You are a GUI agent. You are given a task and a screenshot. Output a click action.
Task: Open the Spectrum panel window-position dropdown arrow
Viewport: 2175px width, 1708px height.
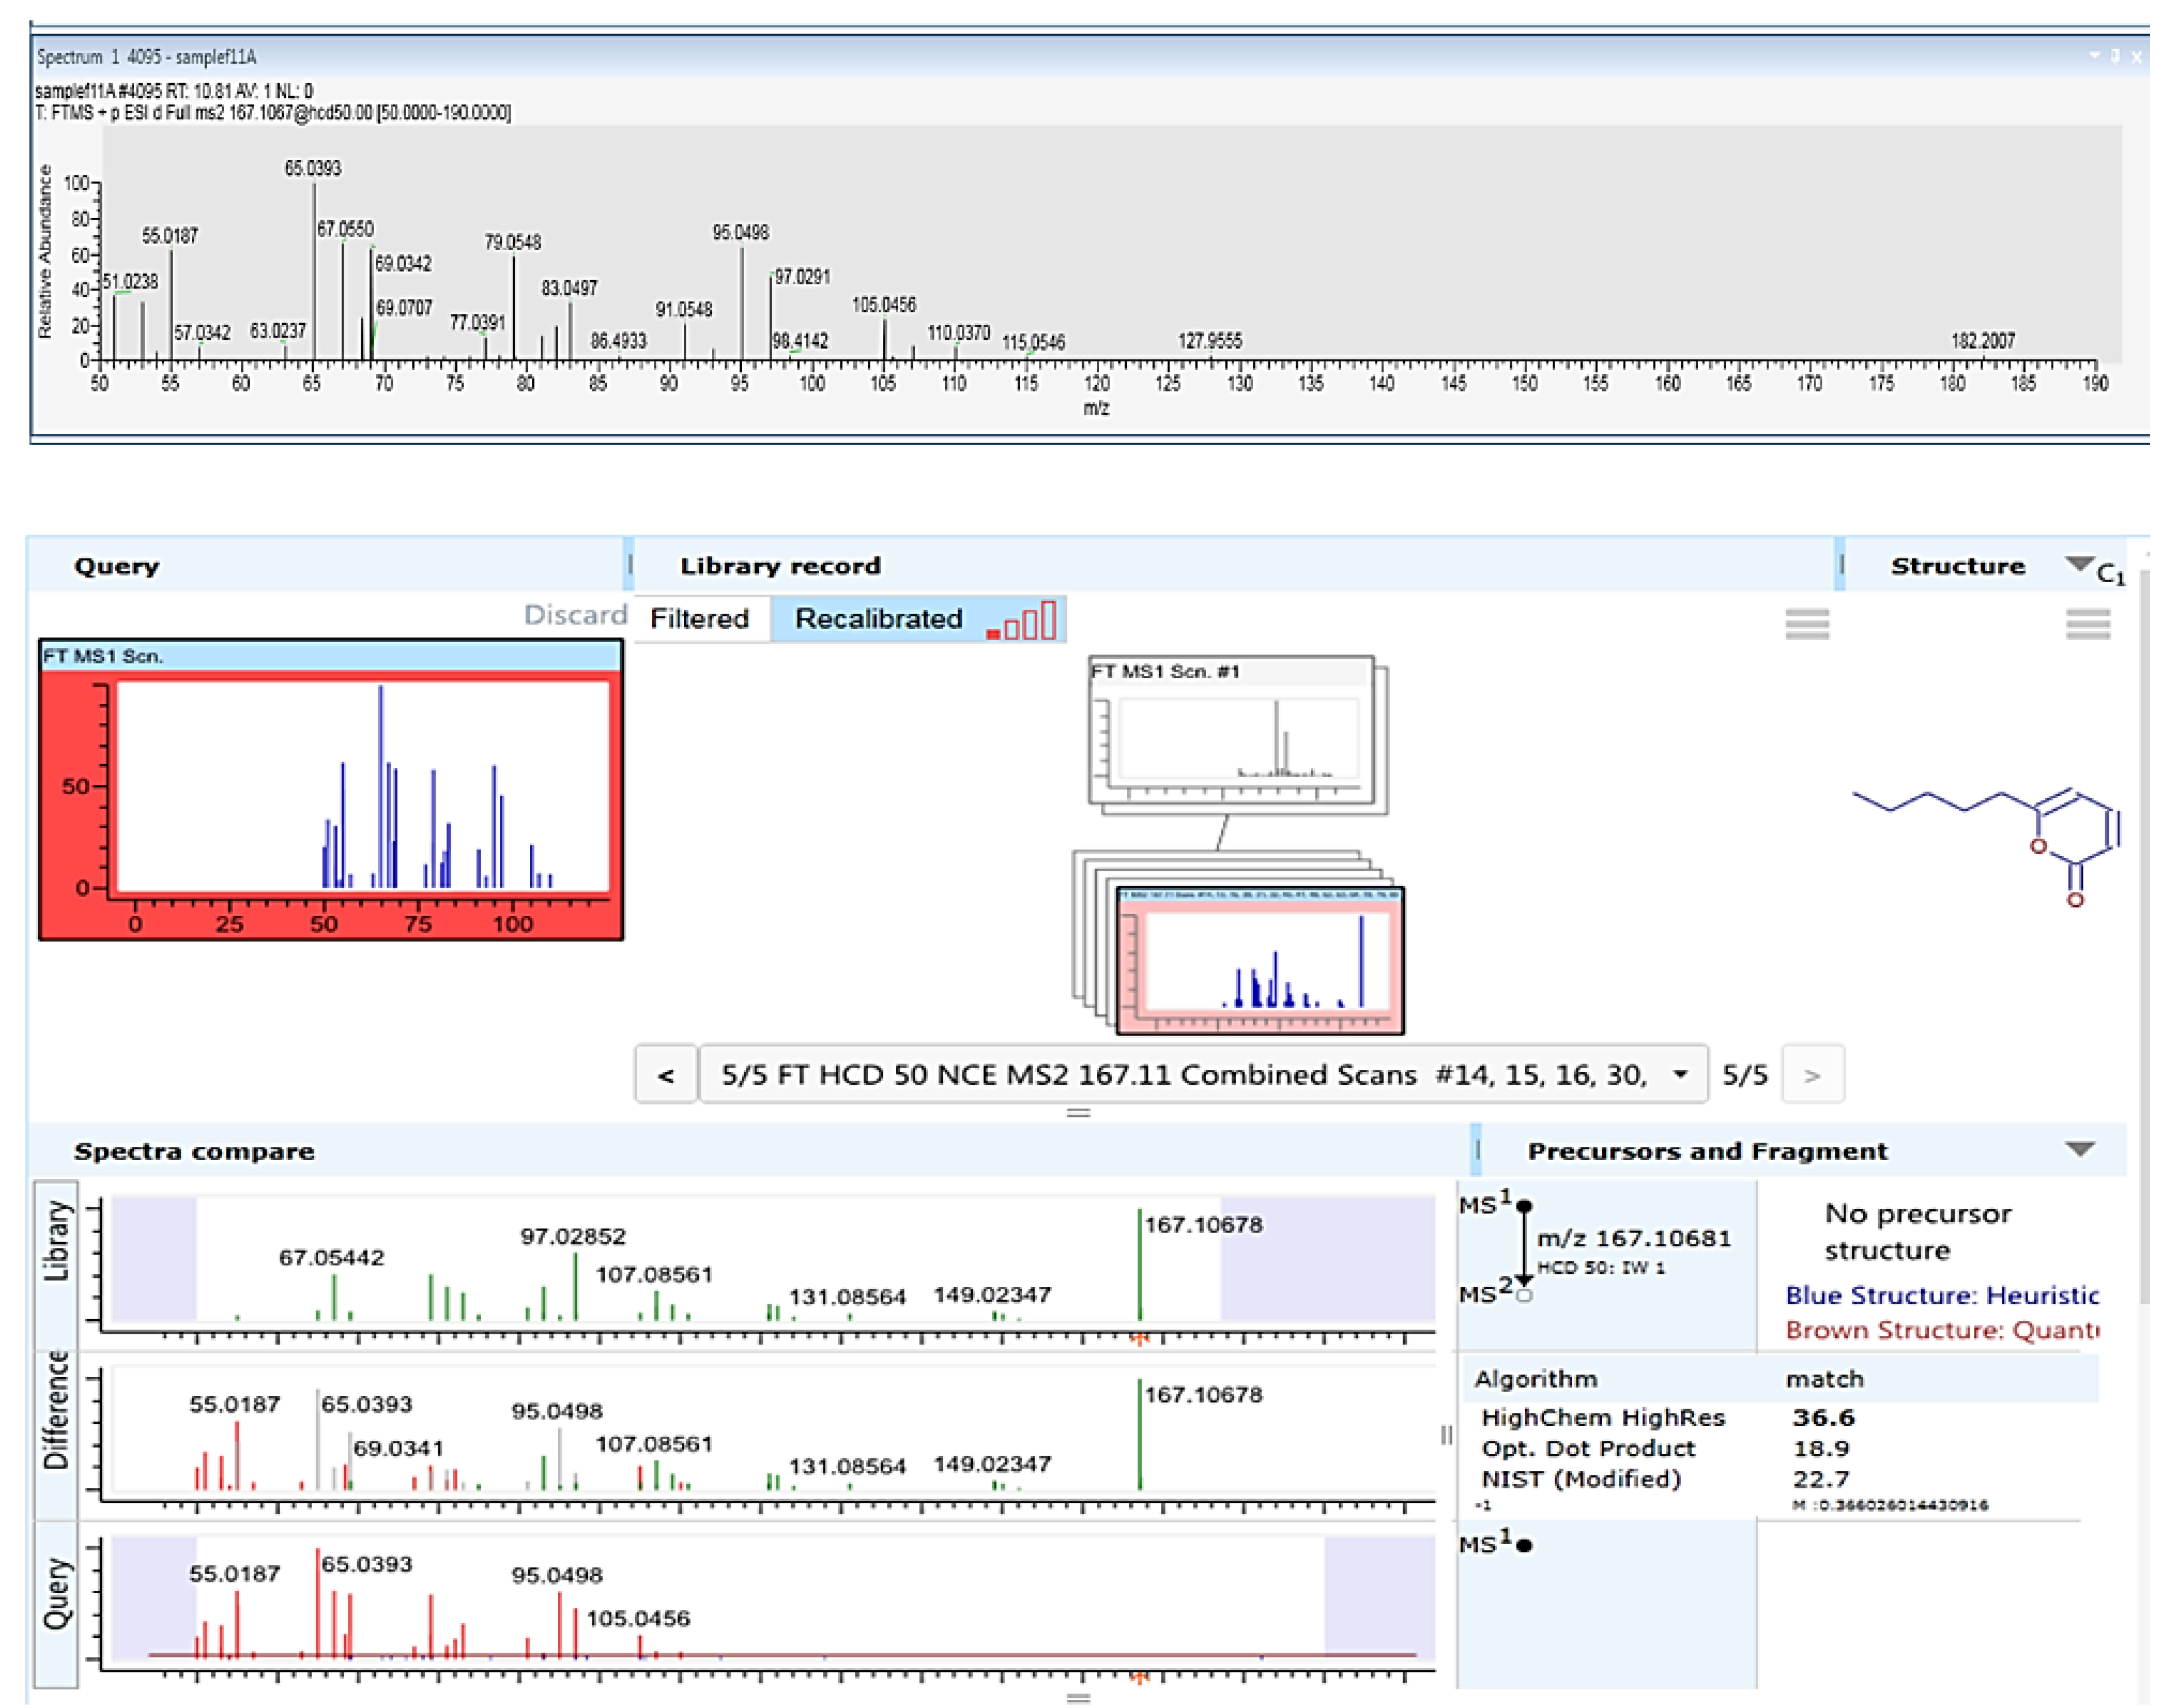click(2094, 56)
